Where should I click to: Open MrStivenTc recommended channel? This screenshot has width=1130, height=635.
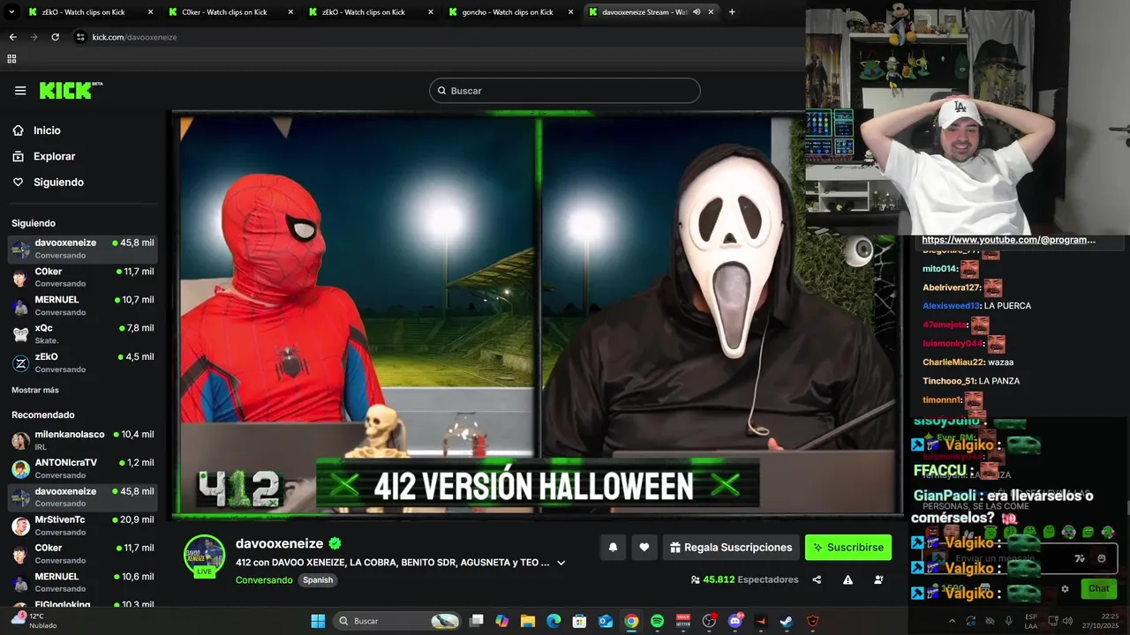tap(83, 526)
